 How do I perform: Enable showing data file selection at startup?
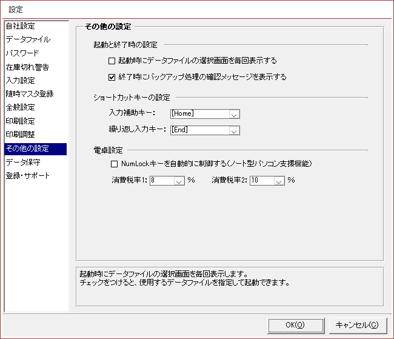click(x=112, y=61)
